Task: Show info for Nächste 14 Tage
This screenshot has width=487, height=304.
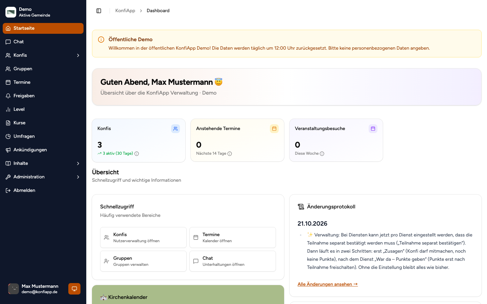Action: [x=230, y=154]
